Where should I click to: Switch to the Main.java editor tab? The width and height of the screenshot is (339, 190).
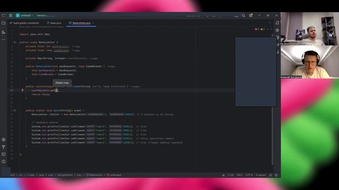click(54, 23)
